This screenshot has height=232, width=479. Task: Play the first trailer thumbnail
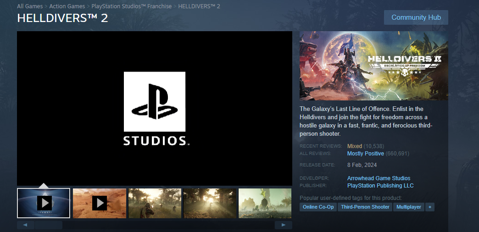coord(44,203)
